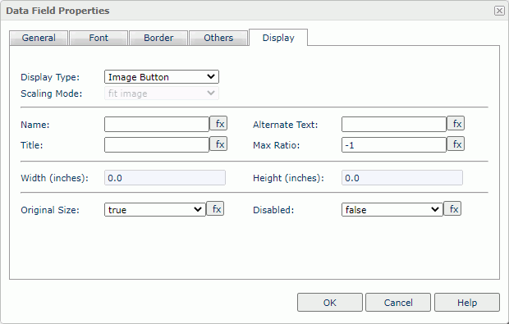
Task: Focus the Name text field
Action: click(x=157, y=125)
